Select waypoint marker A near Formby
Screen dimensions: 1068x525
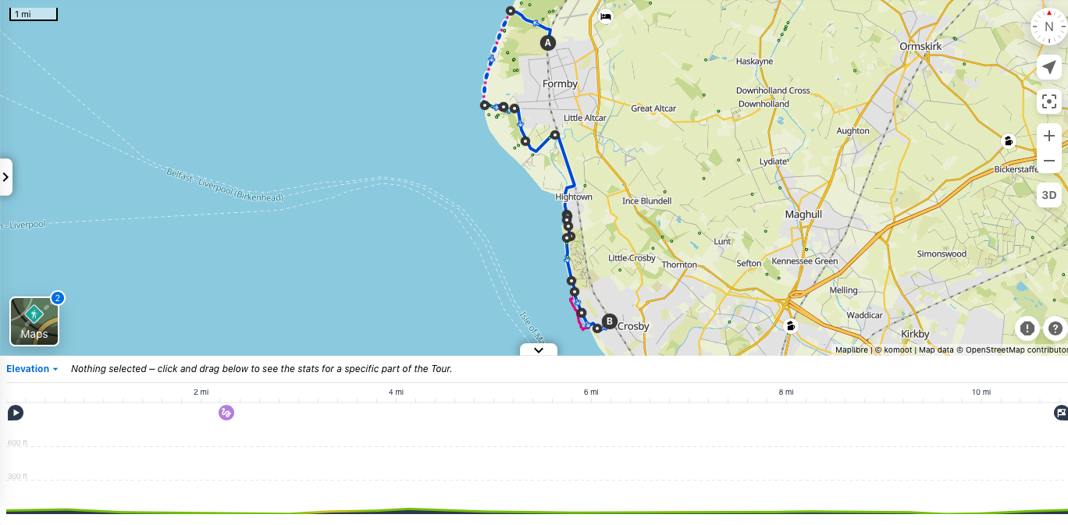[547, 43]
